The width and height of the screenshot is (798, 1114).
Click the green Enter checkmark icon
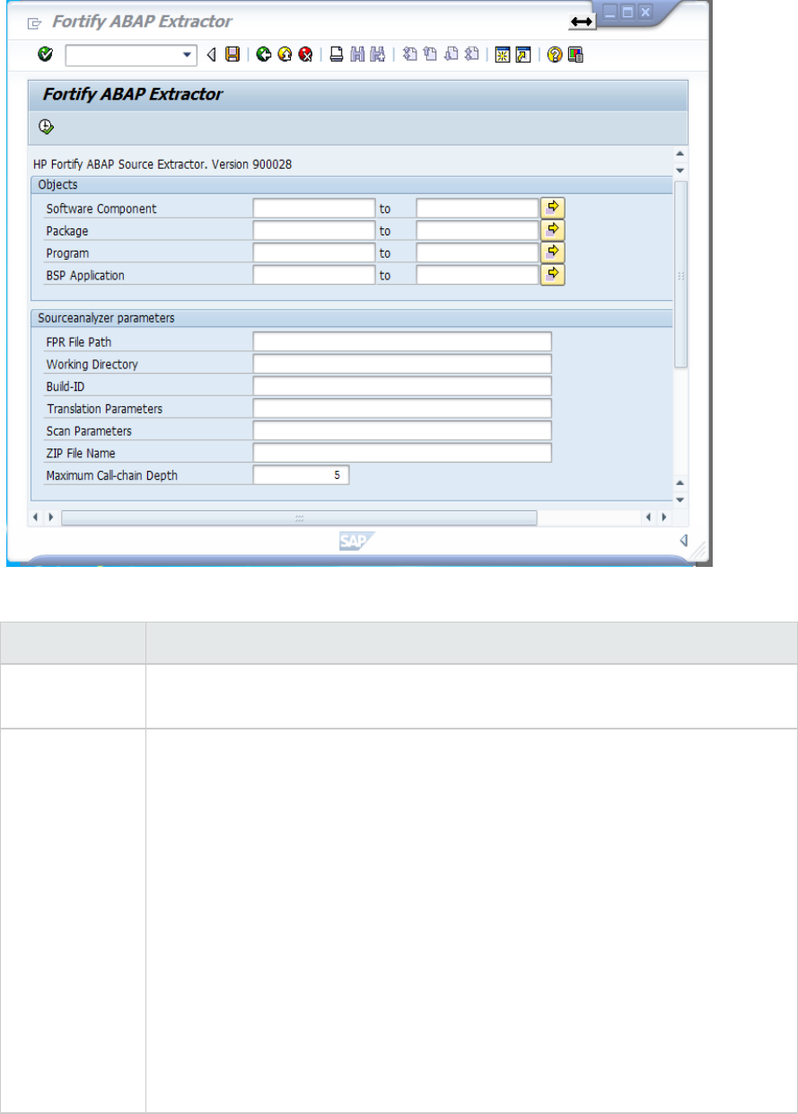tap(45, 55)
